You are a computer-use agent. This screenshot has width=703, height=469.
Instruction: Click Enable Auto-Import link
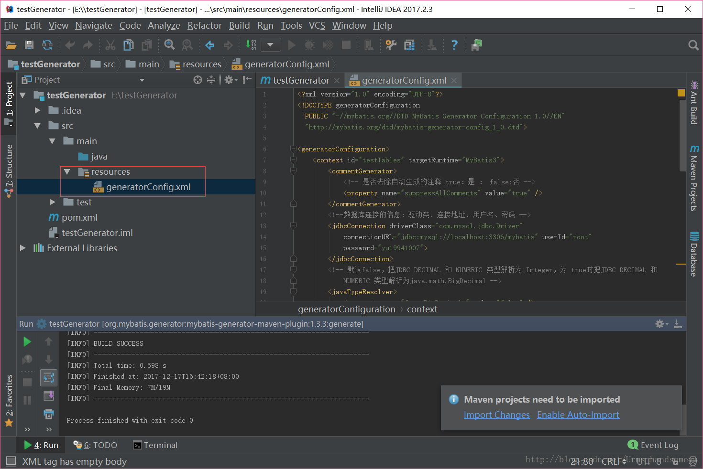[578, 415]
